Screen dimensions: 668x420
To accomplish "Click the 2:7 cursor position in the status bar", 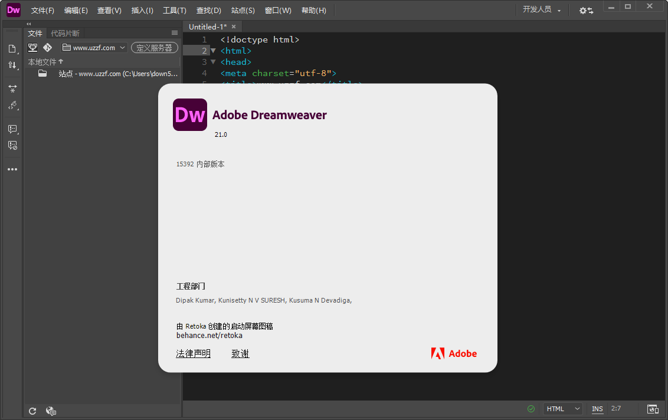I will [616, 409].
